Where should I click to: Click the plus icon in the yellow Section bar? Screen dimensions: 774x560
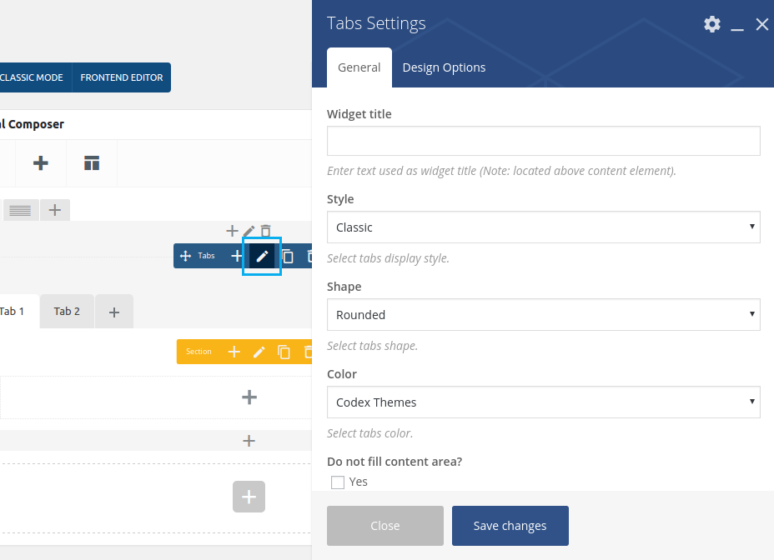pyautogui.click(x=234, y=352)
